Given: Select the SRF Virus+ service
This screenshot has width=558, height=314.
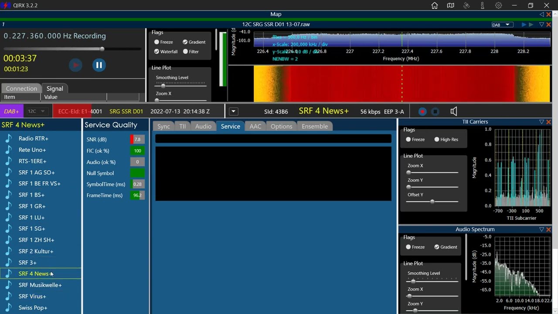Looking at the screenshot, I should pos(41,296).
